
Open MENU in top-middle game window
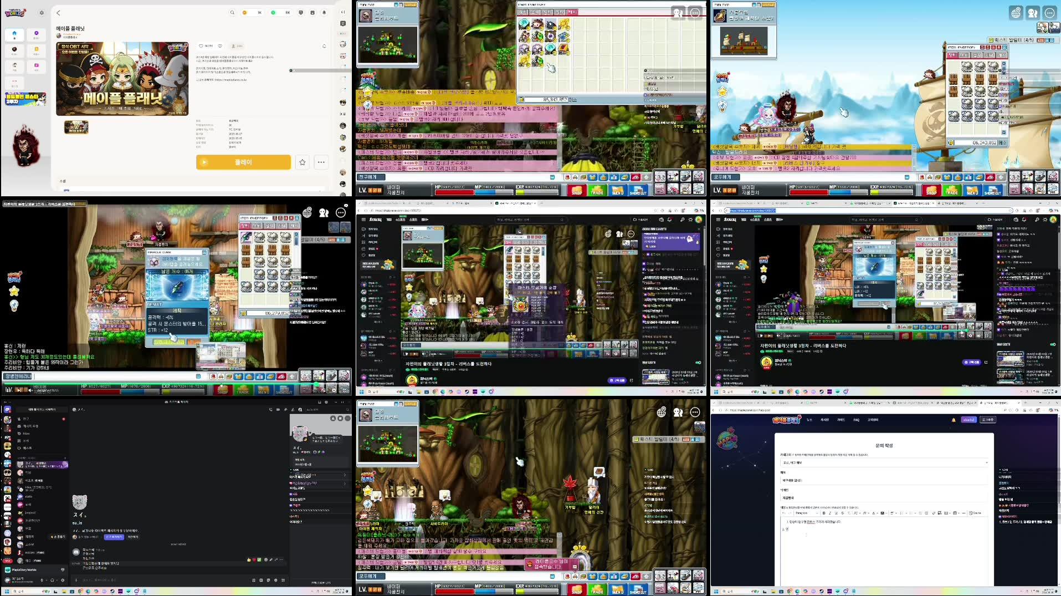pyautogui.click(x=617, y=191)
